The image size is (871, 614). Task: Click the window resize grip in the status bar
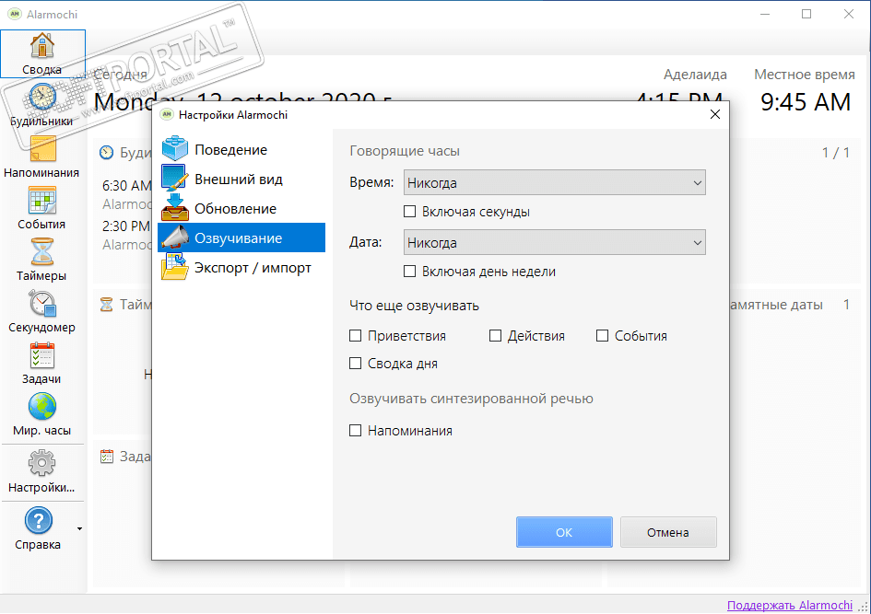pyautogui.click(x=864, y=607)
